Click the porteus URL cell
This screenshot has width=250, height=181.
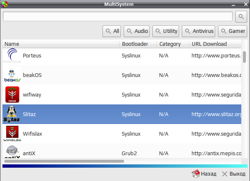pyautogui.click(x=216, y=56)
